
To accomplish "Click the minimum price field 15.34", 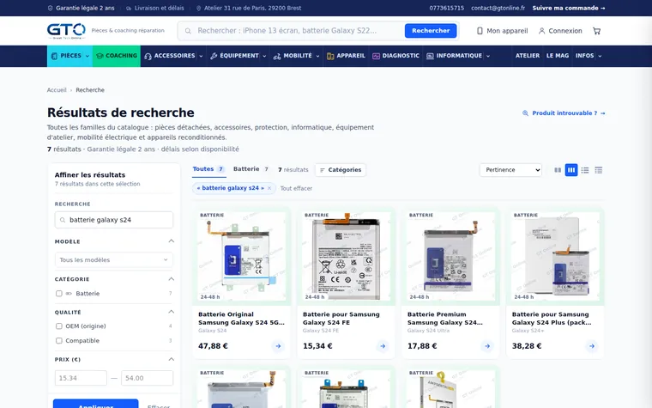I will point(81,378).
